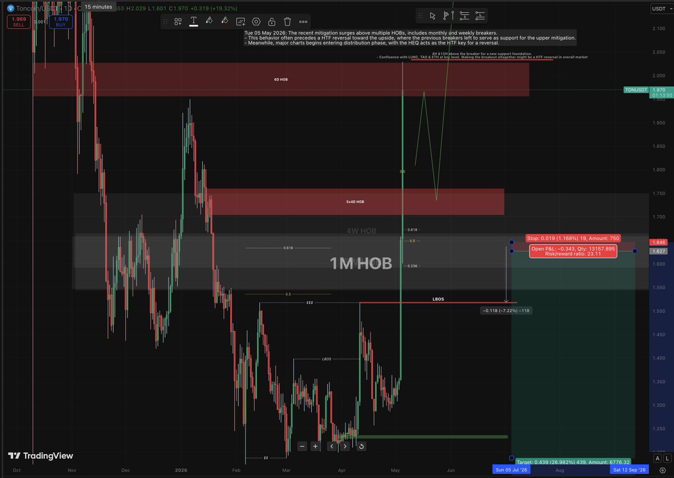This screenshot has width=674, height=478.
Task: Click the Stop 0.019 label box
Action: 572,238
